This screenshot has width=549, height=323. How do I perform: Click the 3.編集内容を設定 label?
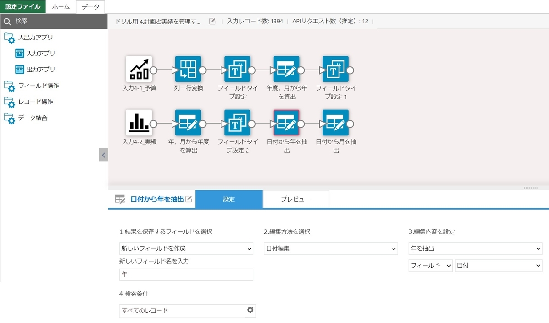coord(432,232)
